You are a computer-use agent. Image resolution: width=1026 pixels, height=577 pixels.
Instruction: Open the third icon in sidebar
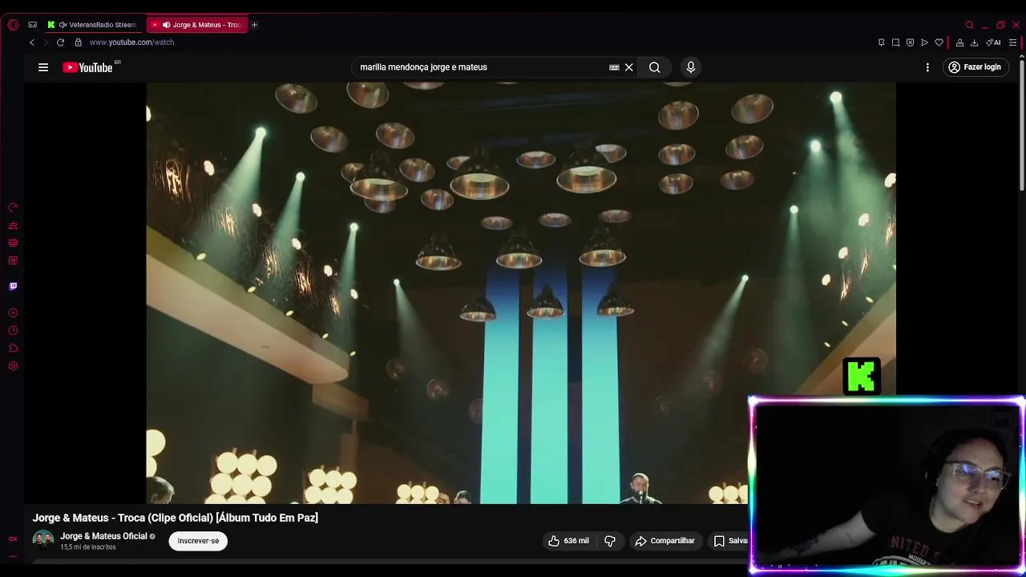pos(13,243)
